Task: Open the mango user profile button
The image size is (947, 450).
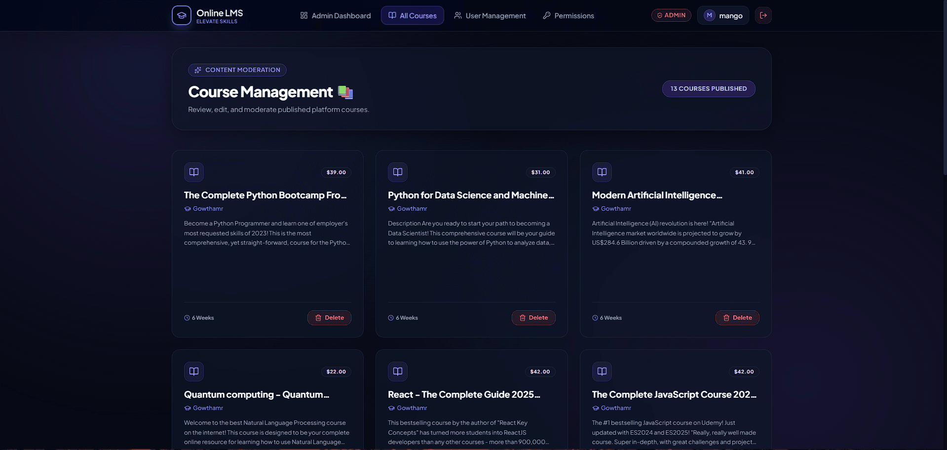Action: [723, 15]
